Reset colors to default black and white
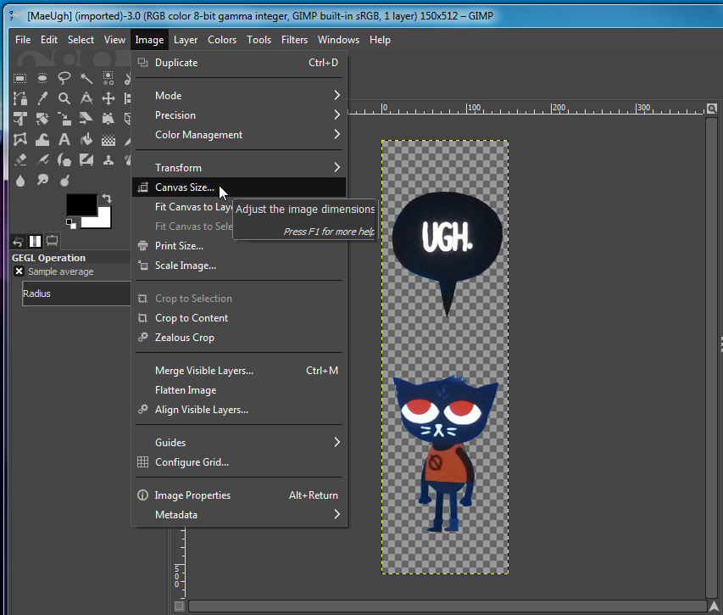Image resolution: width=723 pixels, height=615 pixels. pyautogui.click(x=71, y=223)
